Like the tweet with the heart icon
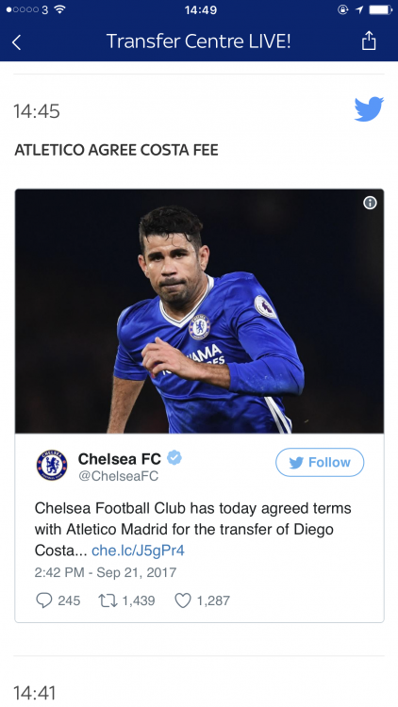Viewport: 398px width, 707px height. tap(183, 600)
